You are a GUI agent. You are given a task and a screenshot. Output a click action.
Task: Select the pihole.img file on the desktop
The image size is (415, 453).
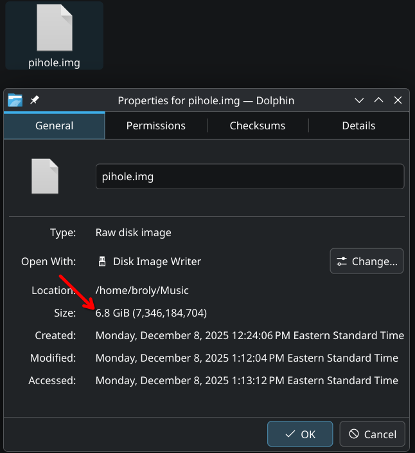tap(54, 35)
